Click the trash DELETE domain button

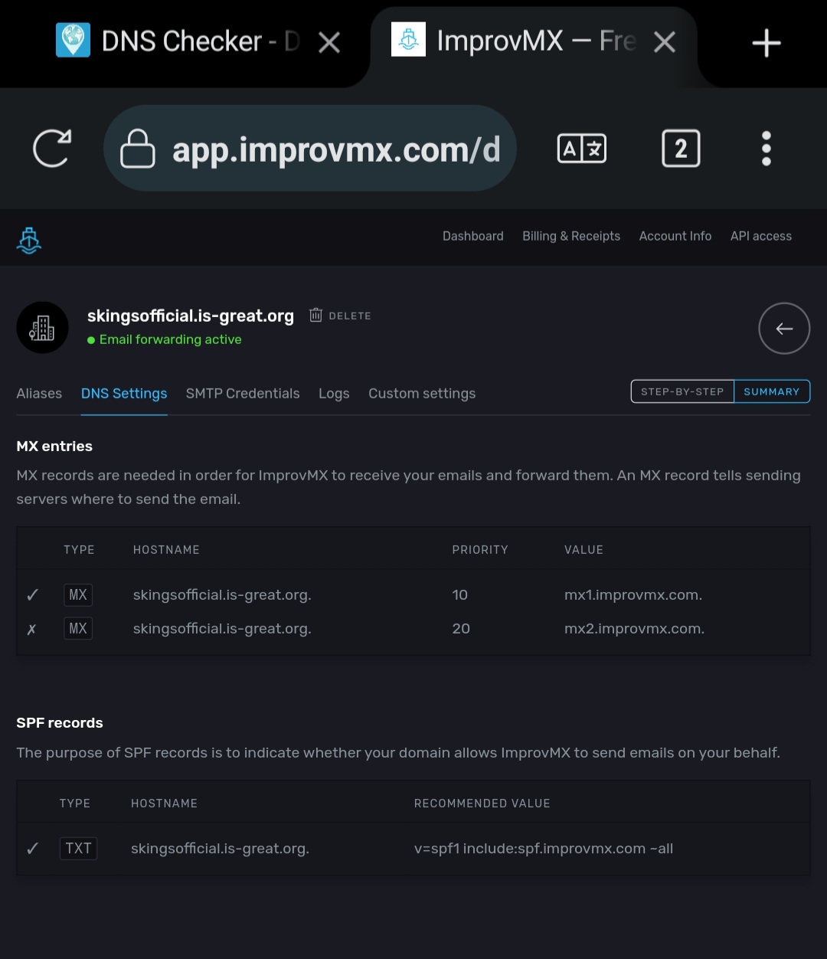(340, 316)
